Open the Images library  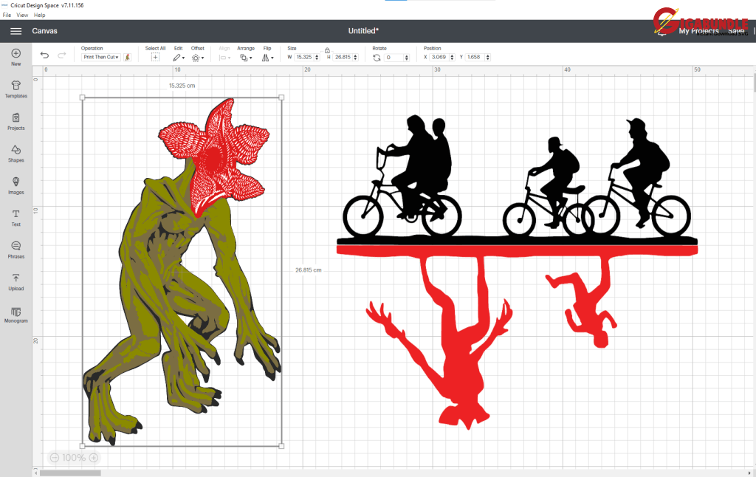point(16,185)
